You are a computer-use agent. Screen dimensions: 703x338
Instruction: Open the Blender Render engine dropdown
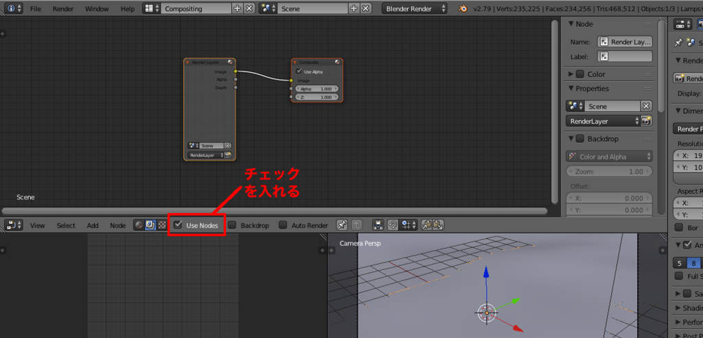(415, 8)
